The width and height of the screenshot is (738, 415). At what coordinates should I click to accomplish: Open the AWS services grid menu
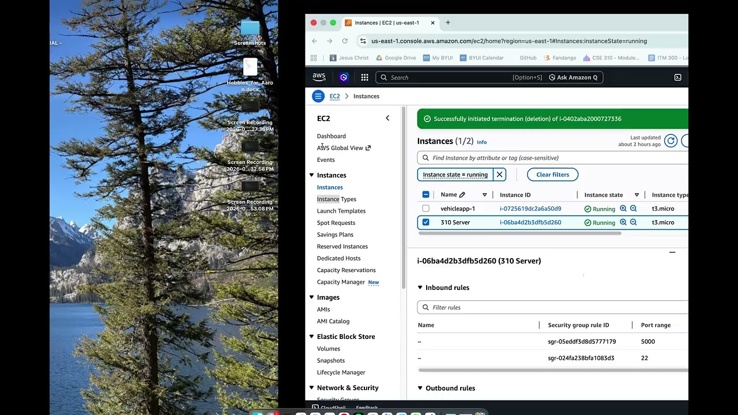pos(364,77)
